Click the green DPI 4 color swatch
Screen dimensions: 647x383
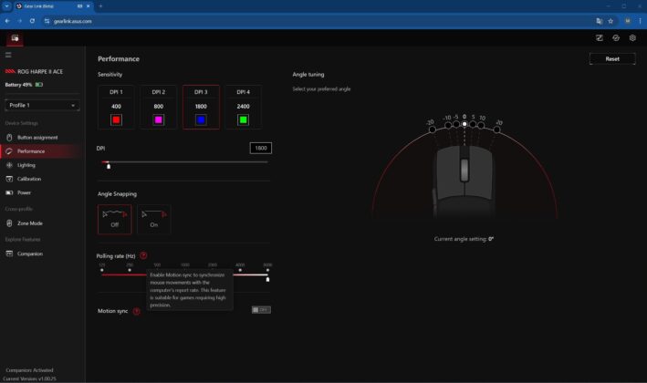coord(243,120)
